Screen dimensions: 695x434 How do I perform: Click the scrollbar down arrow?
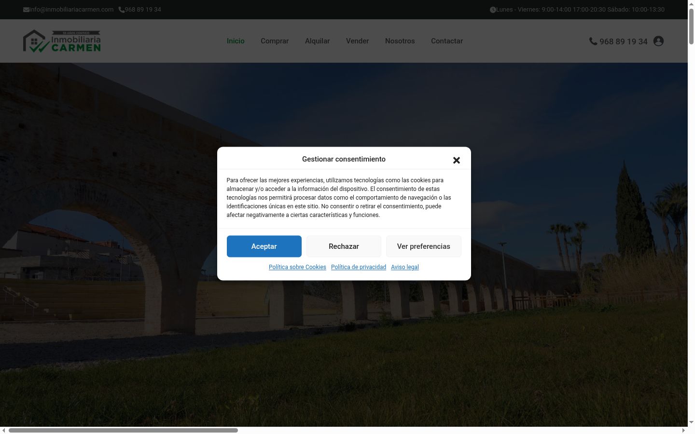[691, 422]
